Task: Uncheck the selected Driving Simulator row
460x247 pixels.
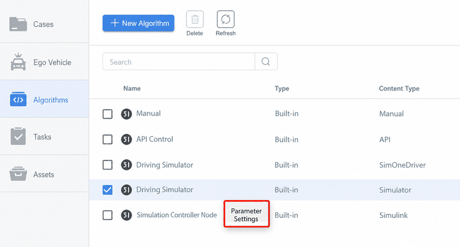Action: 107,190
